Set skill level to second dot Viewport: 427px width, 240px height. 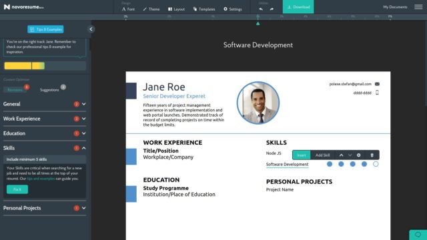pos(341,164)
